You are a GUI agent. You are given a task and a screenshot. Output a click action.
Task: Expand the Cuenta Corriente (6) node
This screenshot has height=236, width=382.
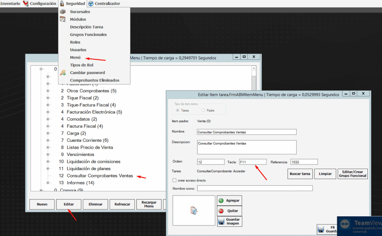click(x=48, y=140)
